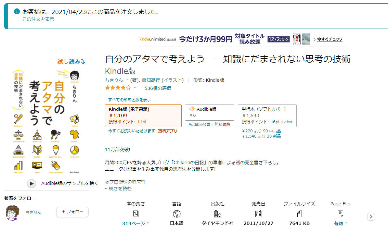Click the Page Flip icon
The image size is (388, 231).
click(x=340, y=213)
